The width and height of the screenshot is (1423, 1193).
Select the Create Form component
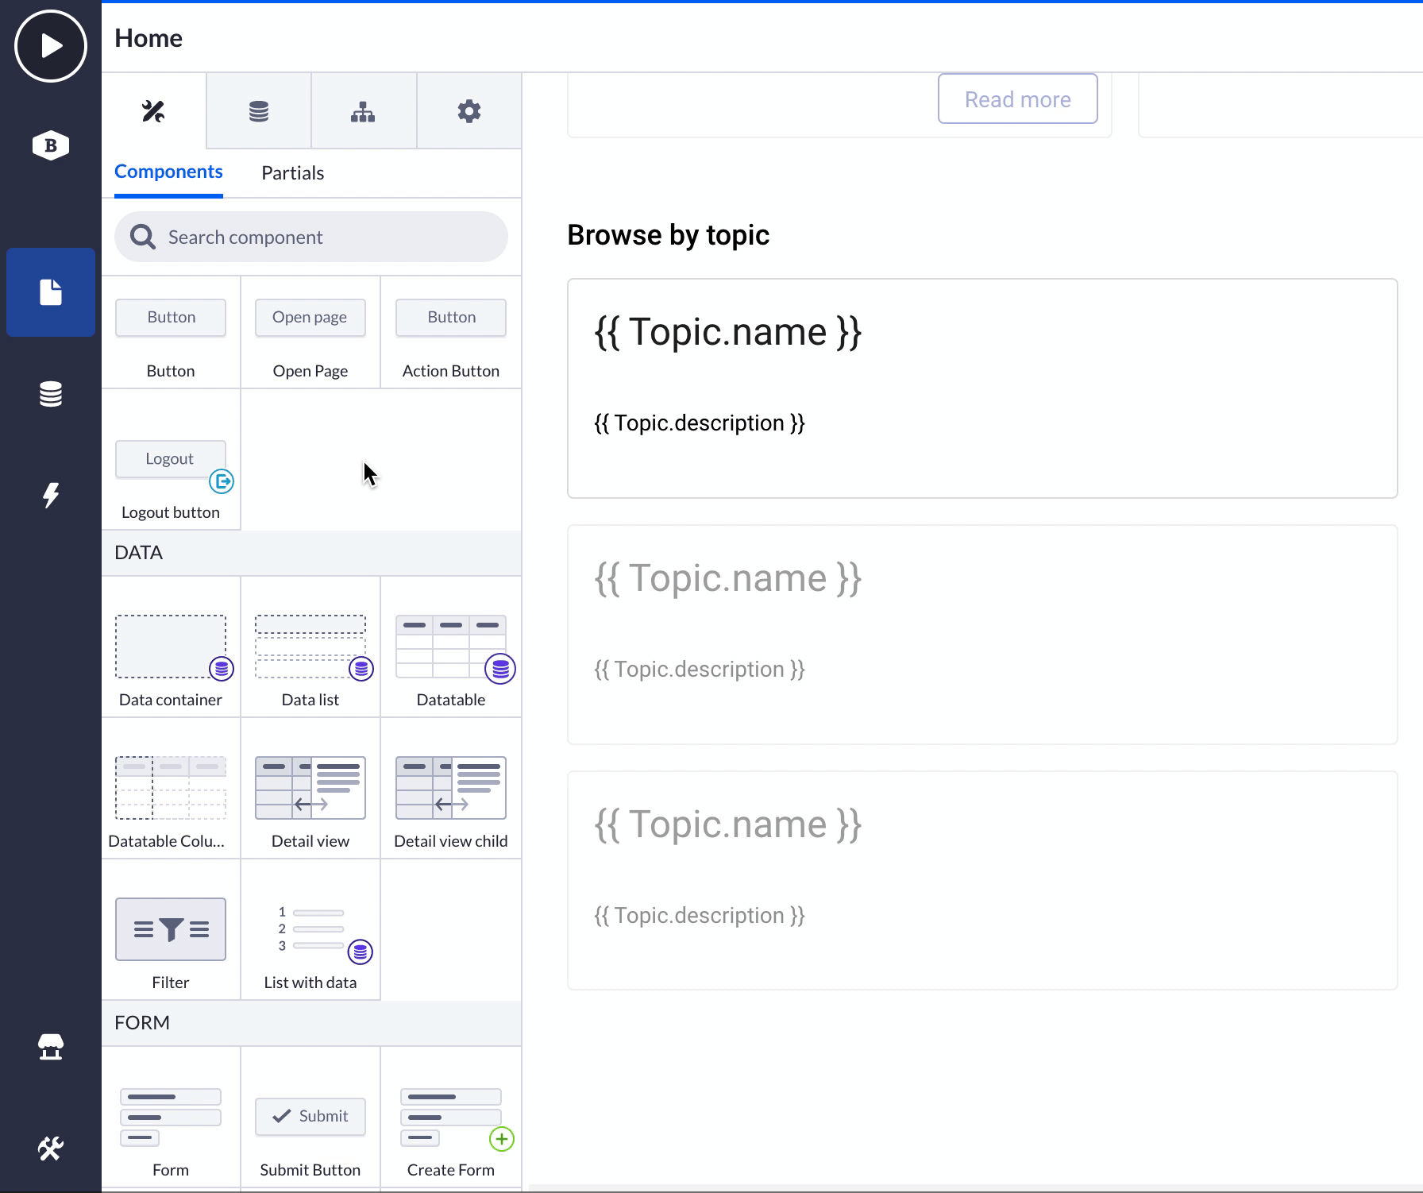click(451, 1118)
